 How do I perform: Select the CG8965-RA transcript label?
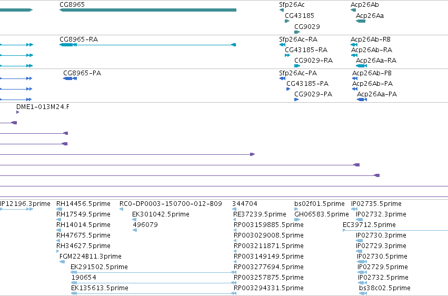[x=78, y=40]
